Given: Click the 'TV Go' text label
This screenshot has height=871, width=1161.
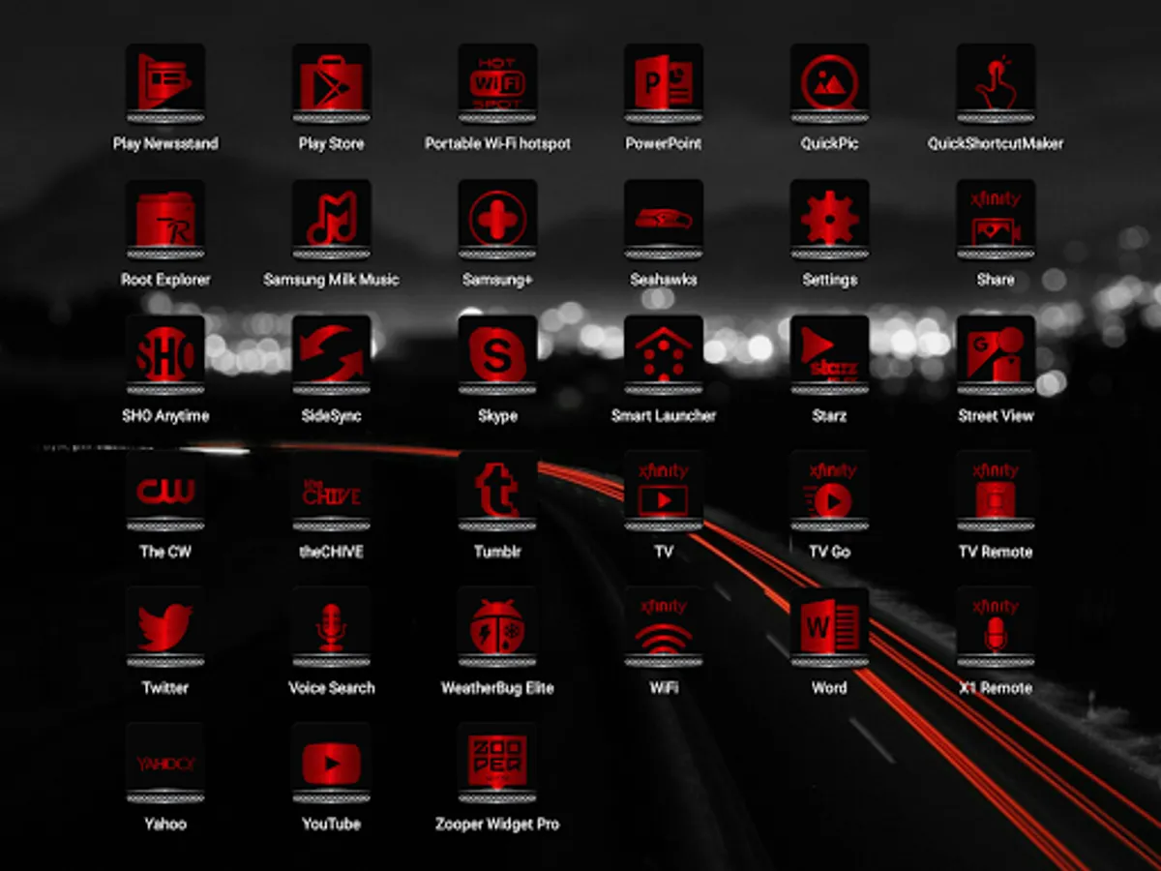Looking at the screenshot, I should pyautogui.click(x=829, y=553).
